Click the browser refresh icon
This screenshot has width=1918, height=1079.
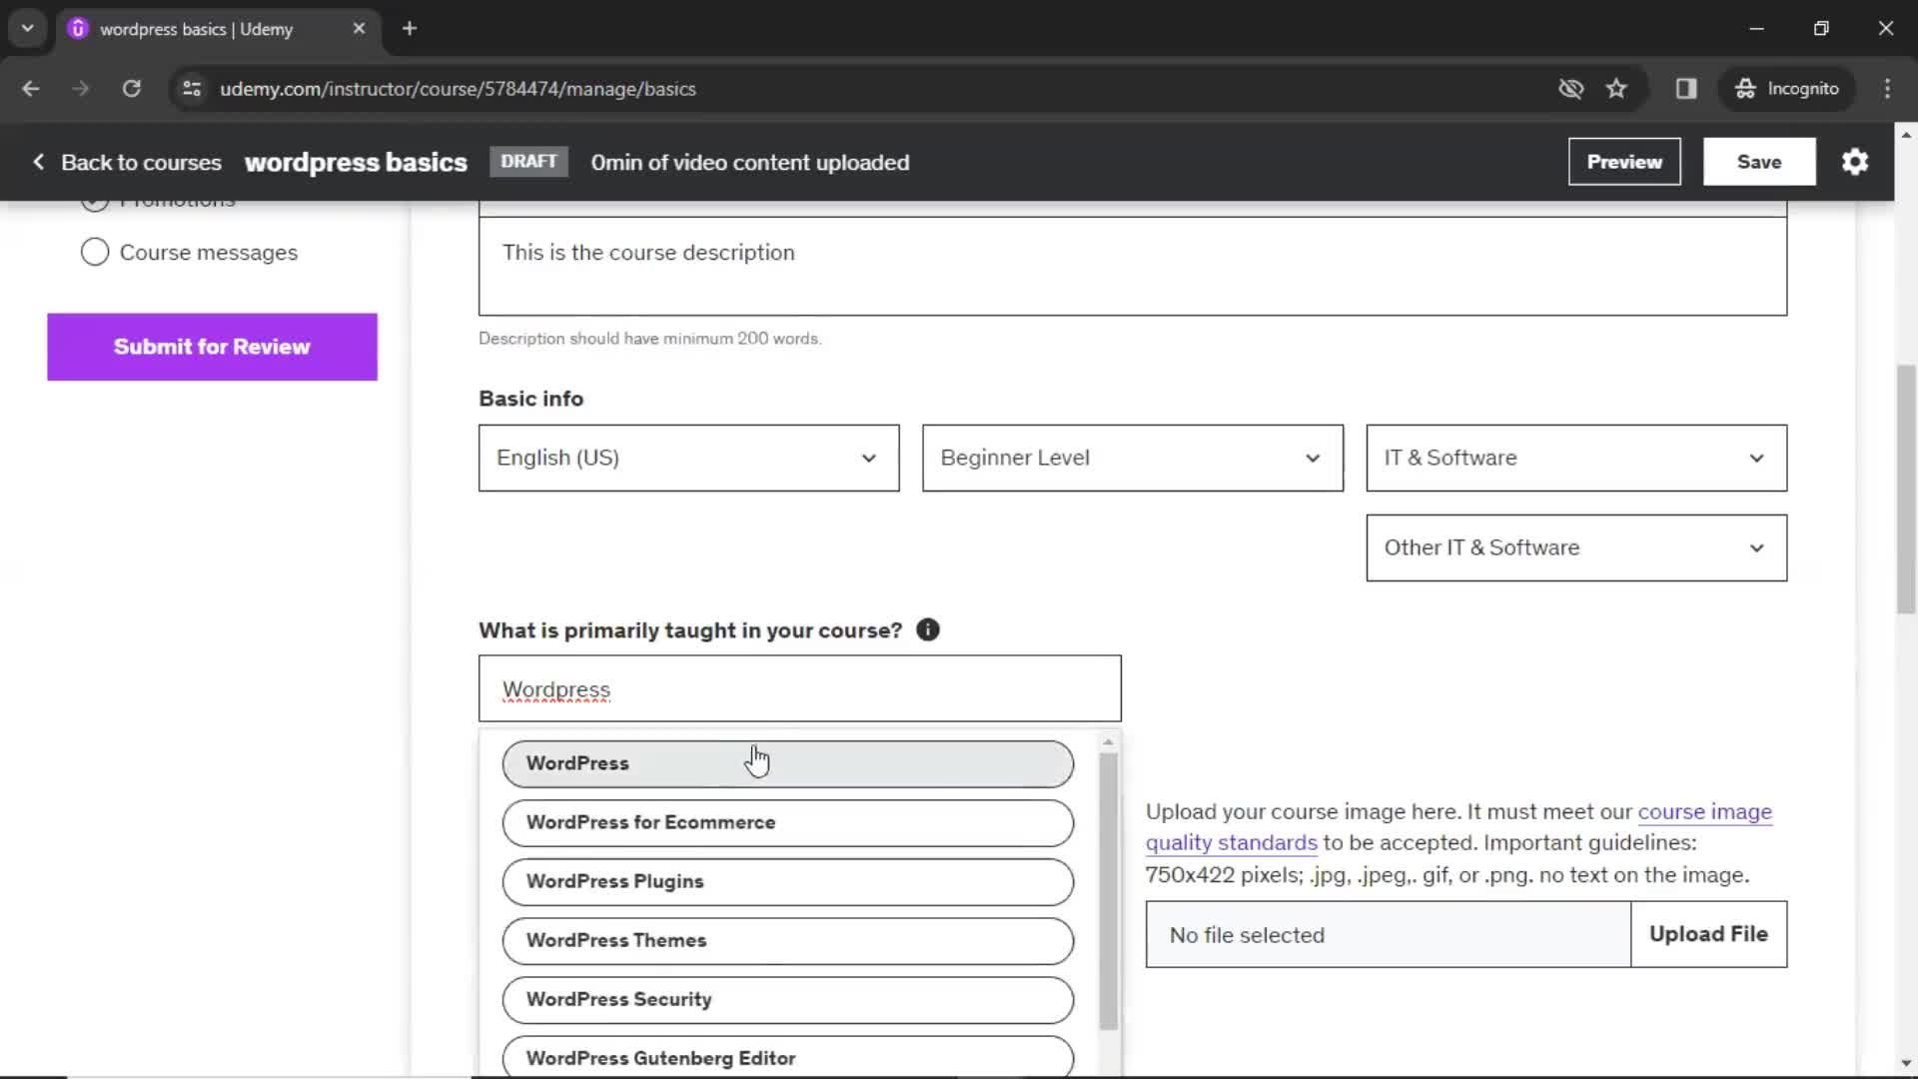132,88
